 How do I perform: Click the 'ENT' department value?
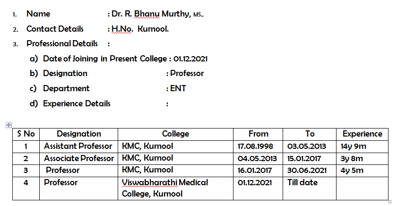tap(178, 88)
